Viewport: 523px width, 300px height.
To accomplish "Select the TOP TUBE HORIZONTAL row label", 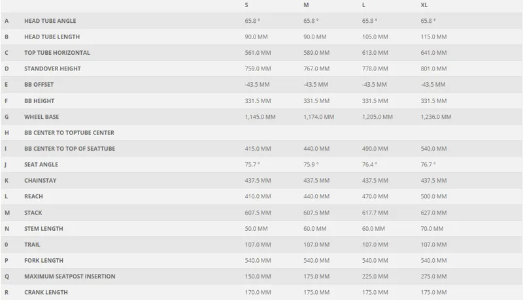I will [57, 53].
